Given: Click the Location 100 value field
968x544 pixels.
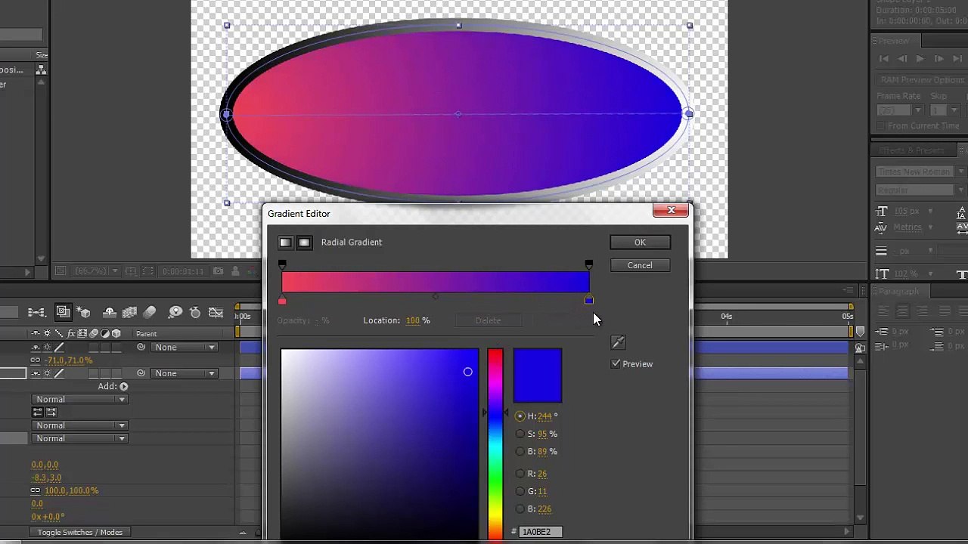Looking at the screenshot, I should click(x=413, y=321).
